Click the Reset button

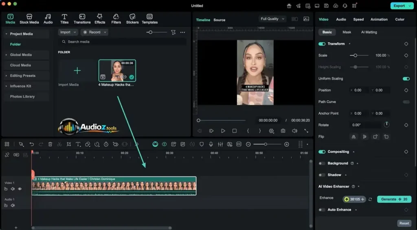(404, 223)
